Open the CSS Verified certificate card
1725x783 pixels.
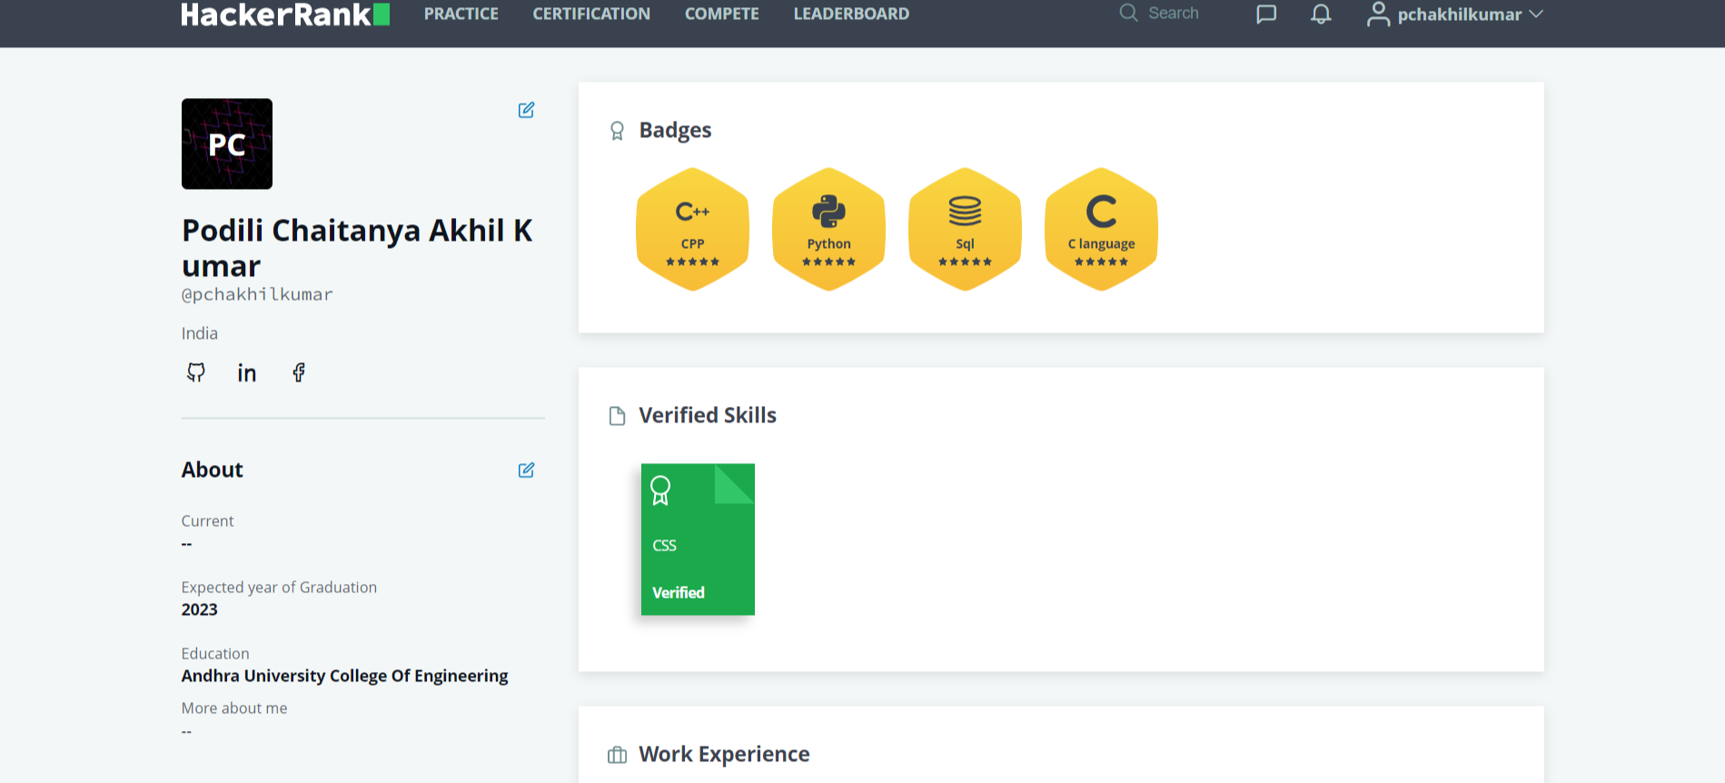pyautogui.click(x=698, y=540)
